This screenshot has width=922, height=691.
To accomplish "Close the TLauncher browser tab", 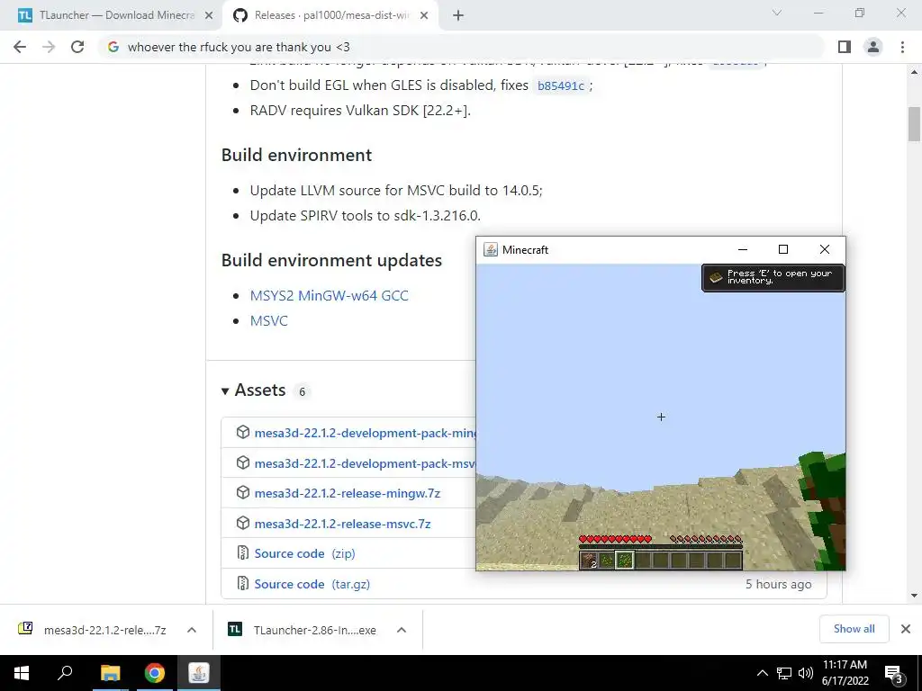I will tap(209, 16).
